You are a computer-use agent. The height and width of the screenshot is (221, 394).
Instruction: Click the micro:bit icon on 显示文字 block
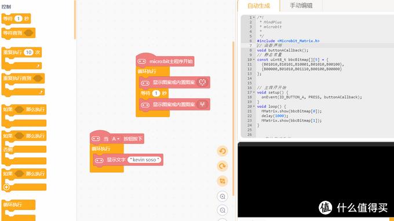tap(99, 160)
